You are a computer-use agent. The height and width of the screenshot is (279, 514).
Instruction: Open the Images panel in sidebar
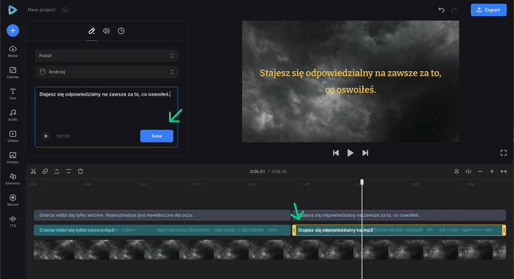pos(13,158)
